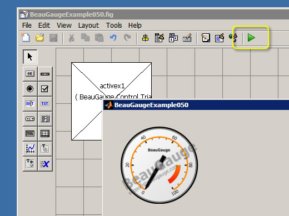This screenshot has width=289, height=216.
Task: Select the Listbox palette tool
Action: (45, 119)
